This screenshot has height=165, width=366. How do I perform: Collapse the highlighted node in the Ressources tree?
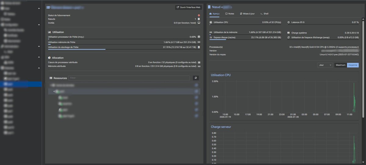pos(54,91)
